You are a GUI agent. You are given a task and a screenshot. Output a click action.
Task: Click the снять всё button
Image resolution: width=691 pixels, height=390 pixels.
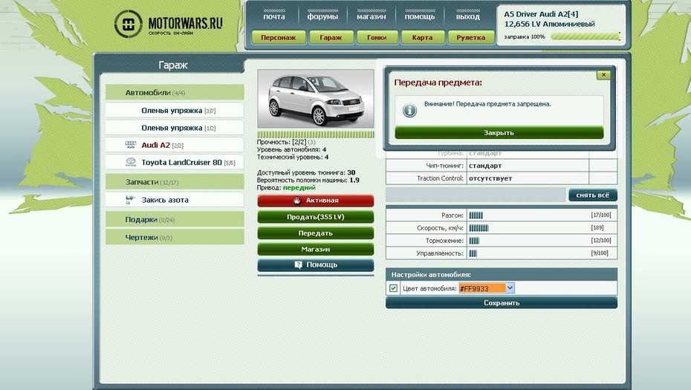pos(593,195)
